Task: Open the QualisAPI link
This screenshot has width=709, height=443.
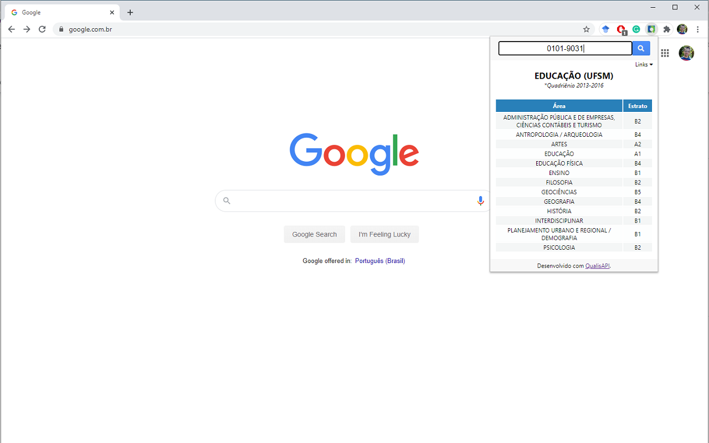Action: (x=597, y=265)
